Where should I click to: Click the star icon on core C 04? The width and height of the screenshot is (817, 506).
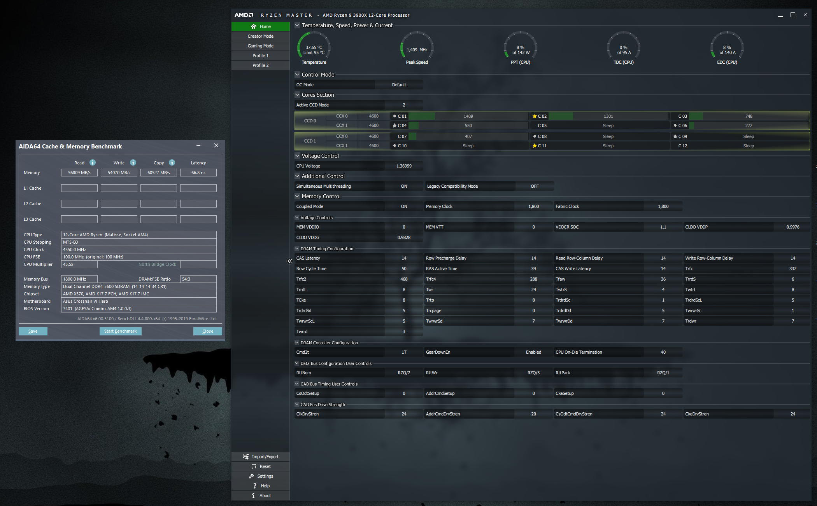(x=394, y=126)
